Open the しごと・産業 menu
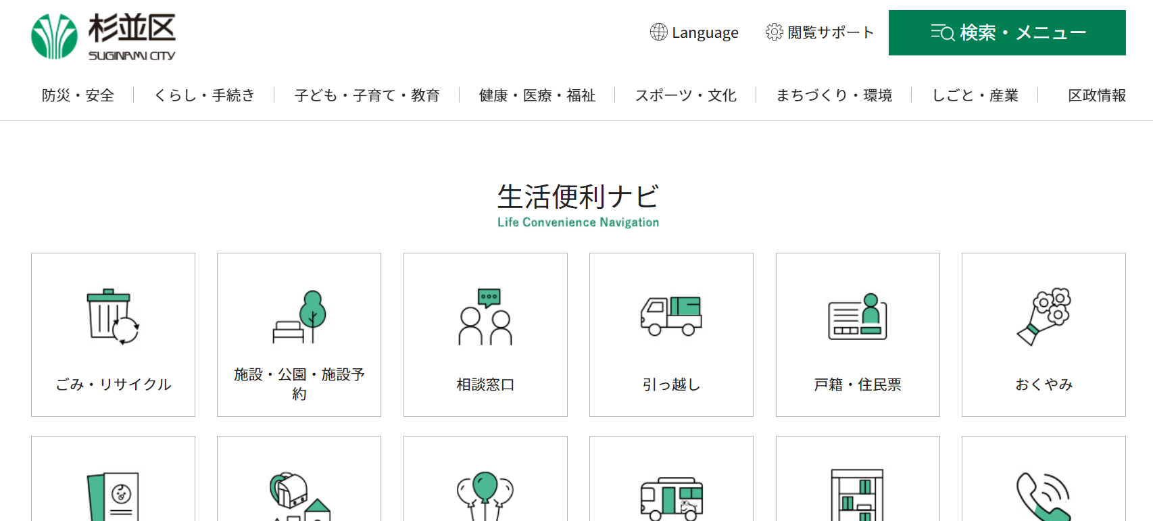Image resolution: width=1153 pixels, height=521 pixels. point(975,95)
